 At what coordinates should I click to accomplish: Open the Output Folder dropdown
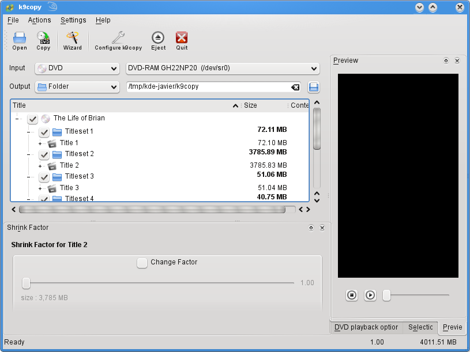(x=77, y=87)
